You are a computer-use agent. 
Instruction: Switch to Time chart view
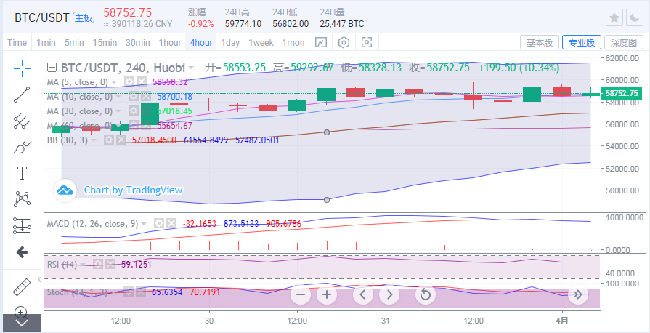coord(17,42)
